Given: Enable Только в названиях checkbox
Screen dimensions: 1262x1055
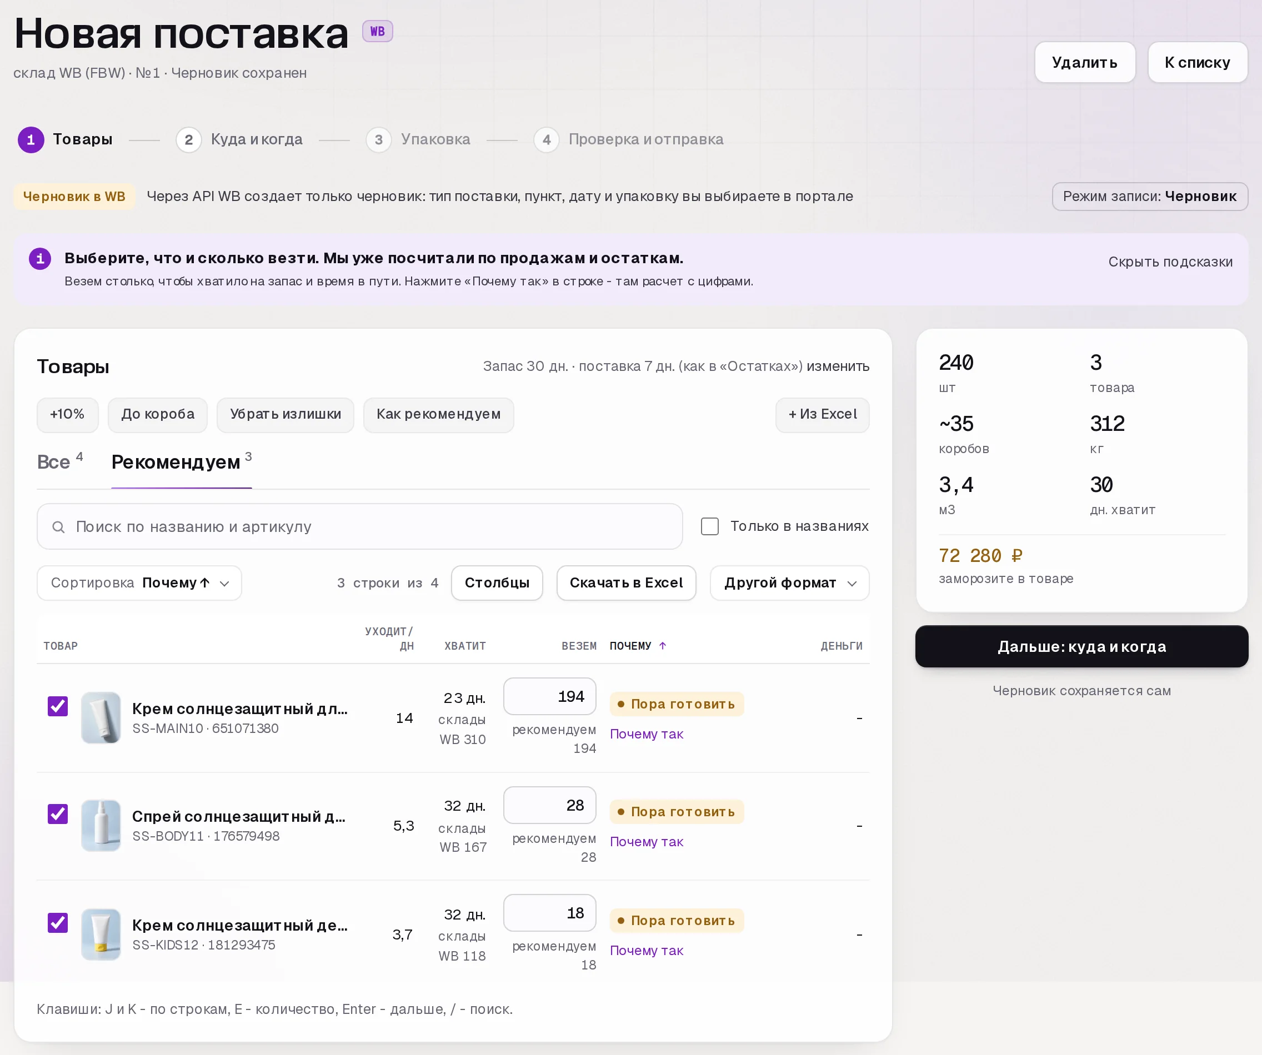Looking at the screenshot, I should [x=710, y=526].
